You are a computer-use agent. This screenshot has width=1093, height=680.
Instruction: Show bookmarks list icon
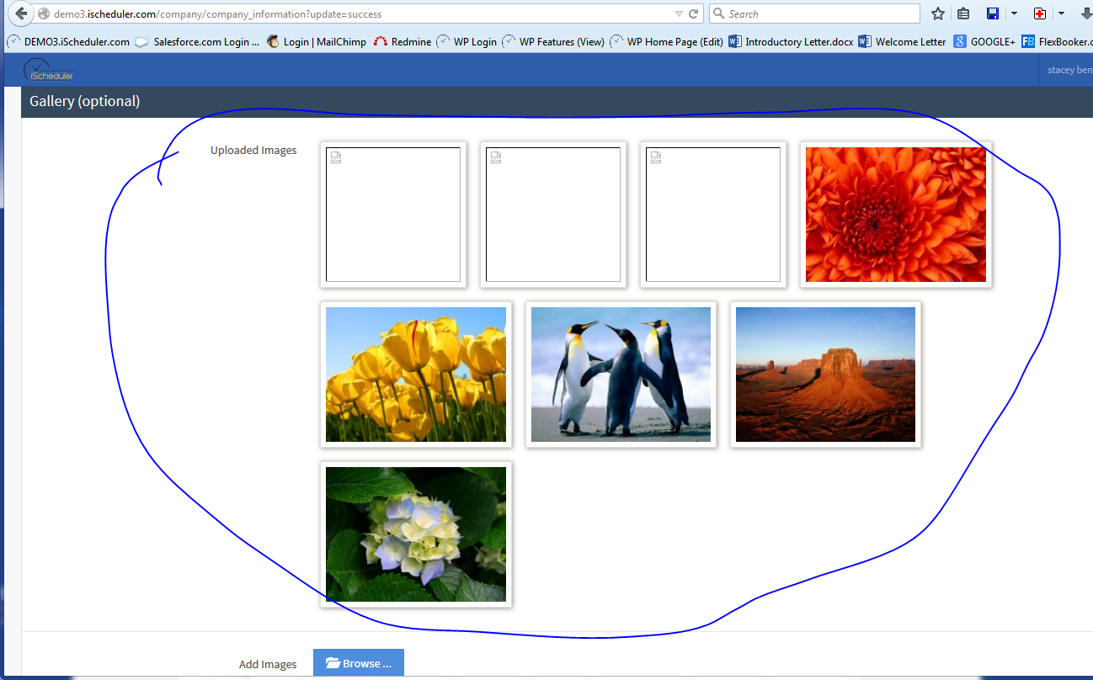coord(963,13)
